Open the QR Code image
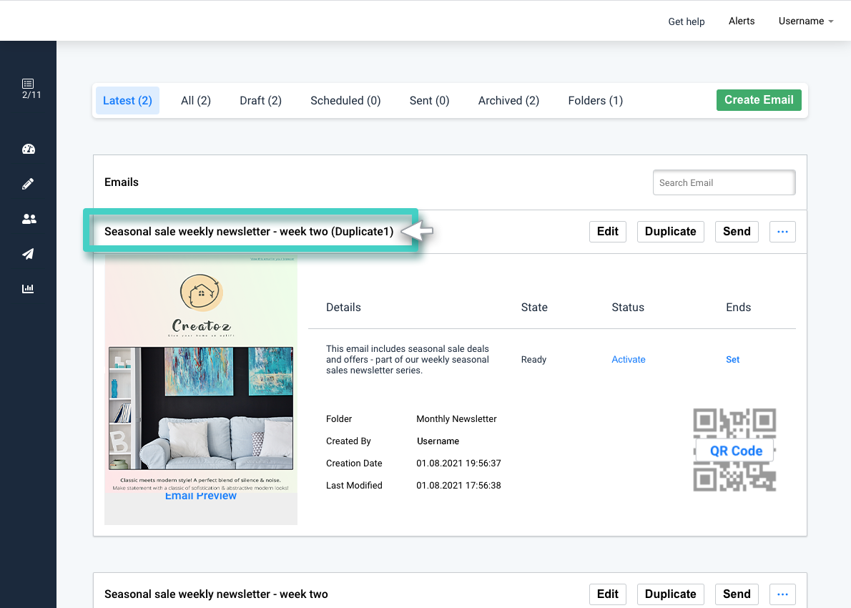 [735, 450]
